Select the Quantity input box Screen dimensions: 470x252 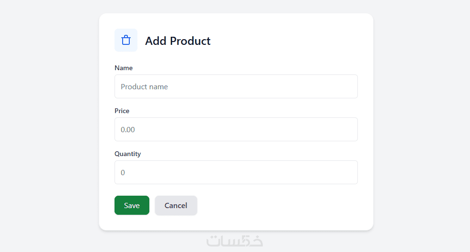(x=236, y=172)
